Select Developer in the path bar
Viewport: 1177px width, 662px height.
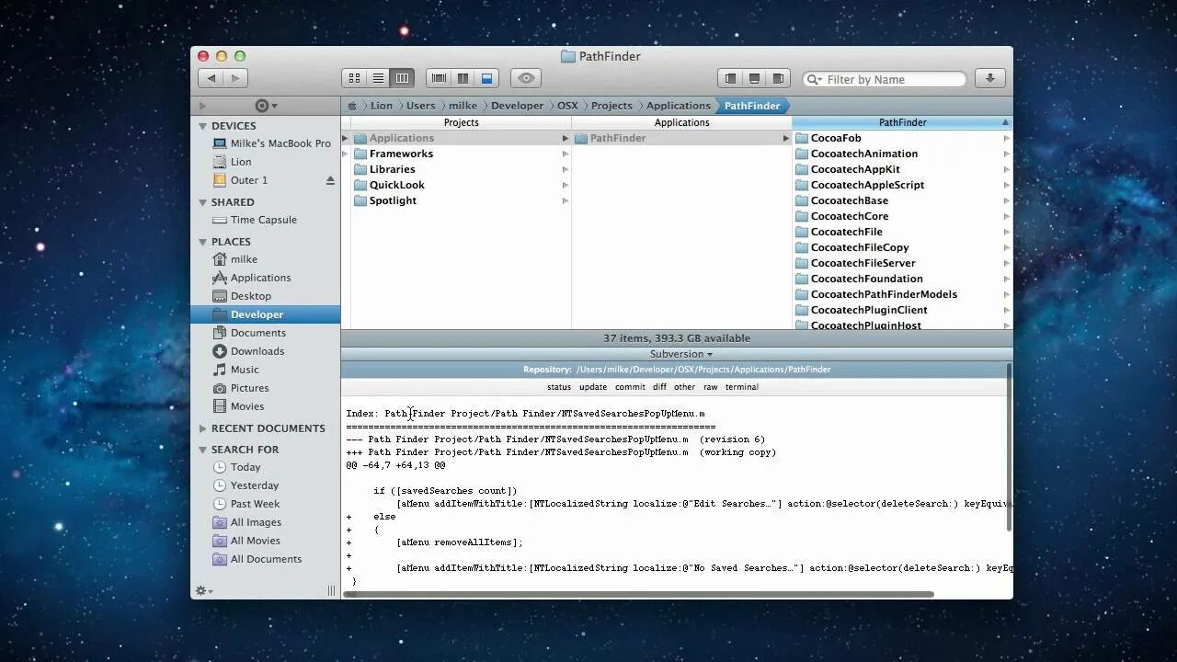click(517, 106)
